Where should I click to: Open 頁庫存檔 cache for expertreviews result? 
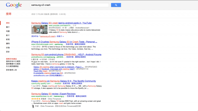pos(71,96)
